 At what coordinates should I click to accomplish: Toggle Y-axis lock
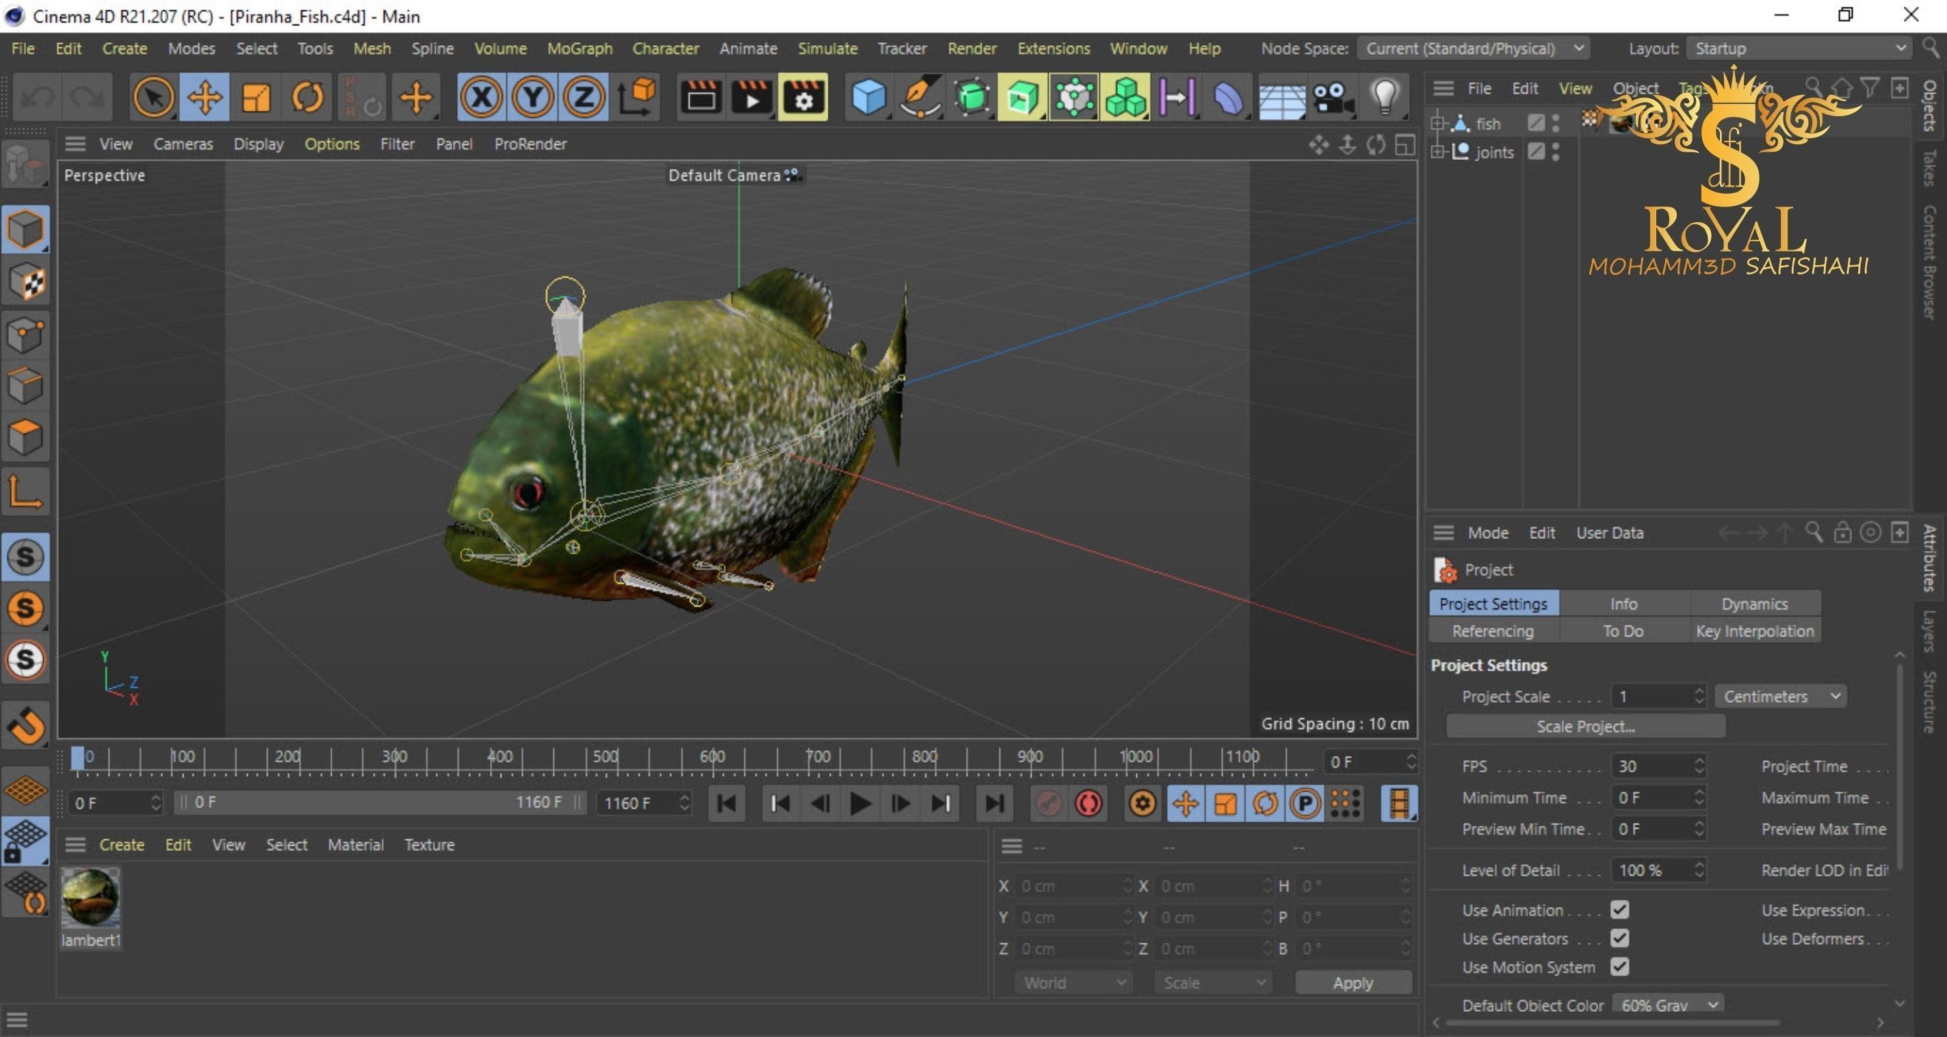point(533,98)
